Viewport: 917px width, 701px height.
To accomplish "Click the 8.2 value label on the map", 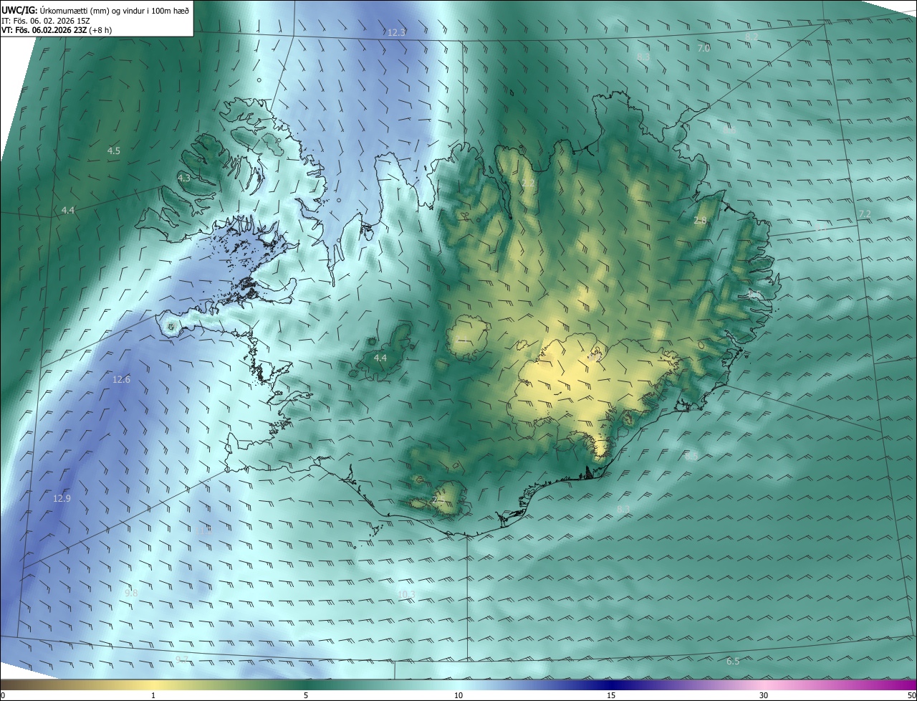I will click(752, 37).
